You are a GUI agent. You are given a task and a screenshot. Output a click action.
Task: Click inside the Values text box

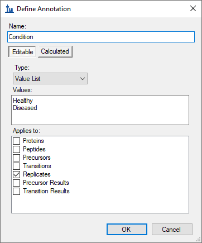[100, 110]
